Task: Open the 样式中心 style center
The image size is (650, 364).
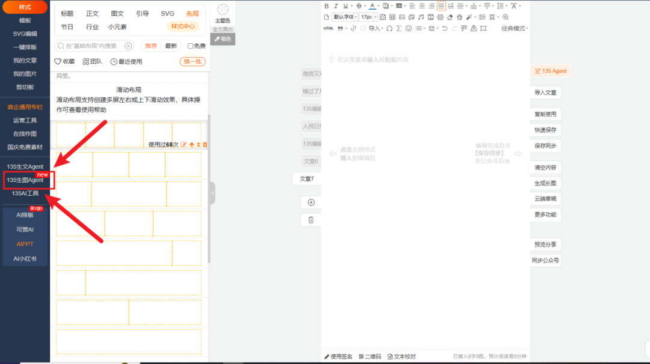Action: pyautogui.click(x=183, y=26)
